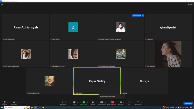Open the Apps panel
This screenshot has width=194, height=109.
[129, 103]
